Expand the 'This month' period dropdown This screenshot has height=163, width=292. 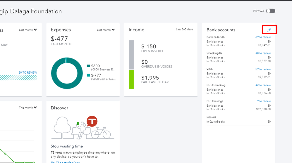28,107
